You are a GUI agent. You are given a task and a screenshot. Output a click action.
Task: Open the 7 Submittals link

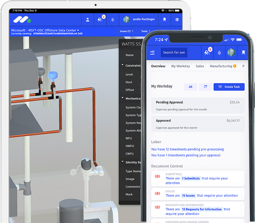coord(191,178)
